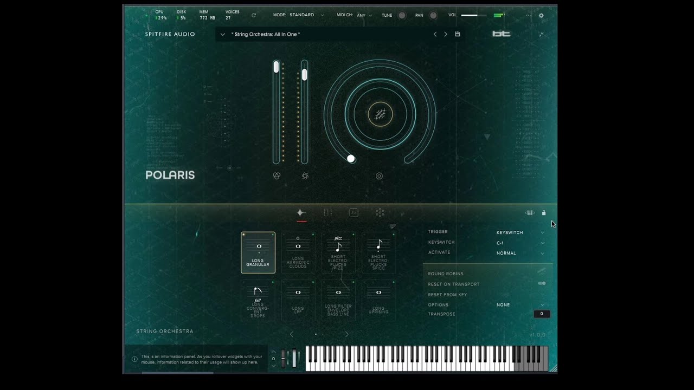Click the collapse view icon under settings

coord(541,34)
